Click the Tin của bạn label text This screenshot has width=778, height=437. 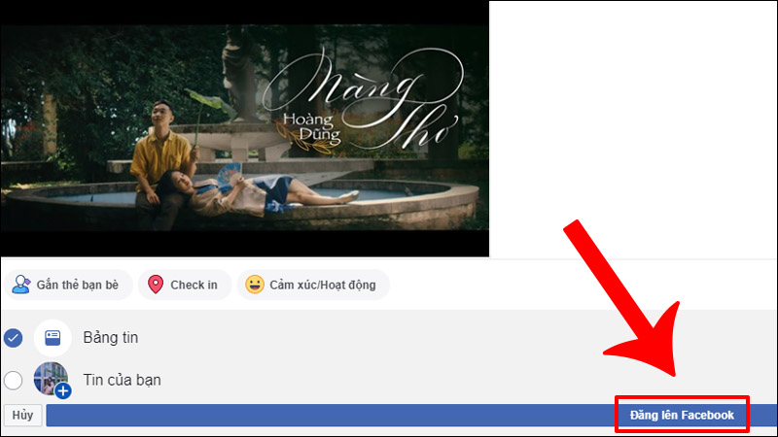click(123, 380)
